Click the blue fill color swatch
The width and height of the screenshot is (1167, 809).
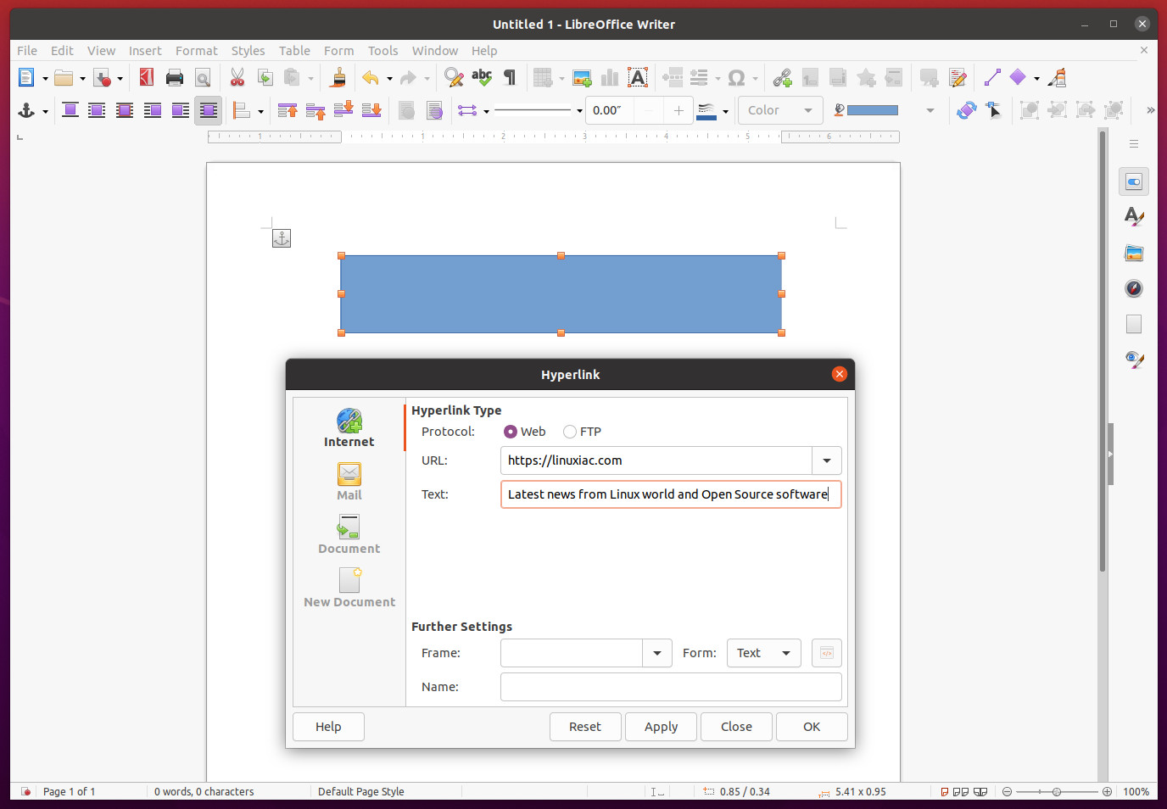872,110
